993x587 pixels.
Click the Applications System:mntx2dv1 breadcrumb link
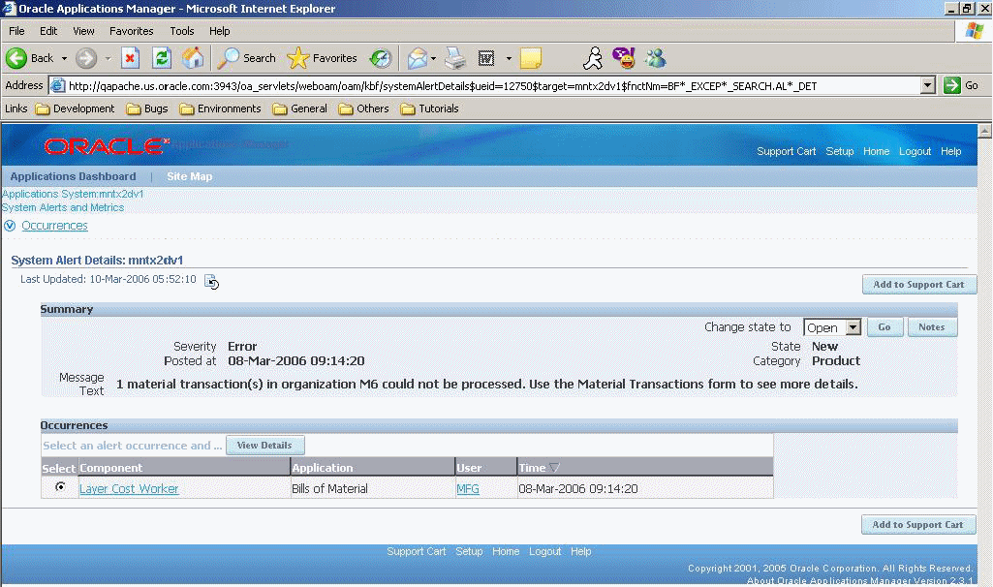73,194
